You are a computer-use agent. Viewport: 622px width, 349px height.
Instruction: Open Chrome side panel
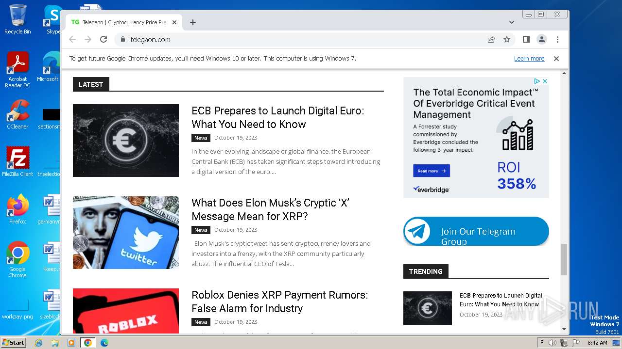[x=526, y=39]
